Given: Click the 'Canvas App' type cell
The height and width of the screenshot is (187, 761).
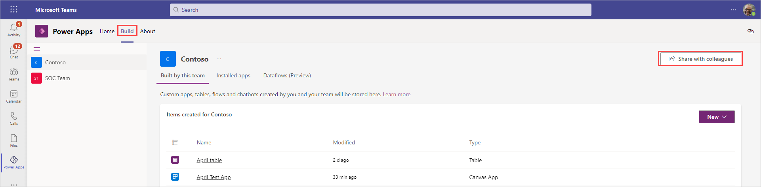Looking at the screenshot, I should tap(484, 177).
